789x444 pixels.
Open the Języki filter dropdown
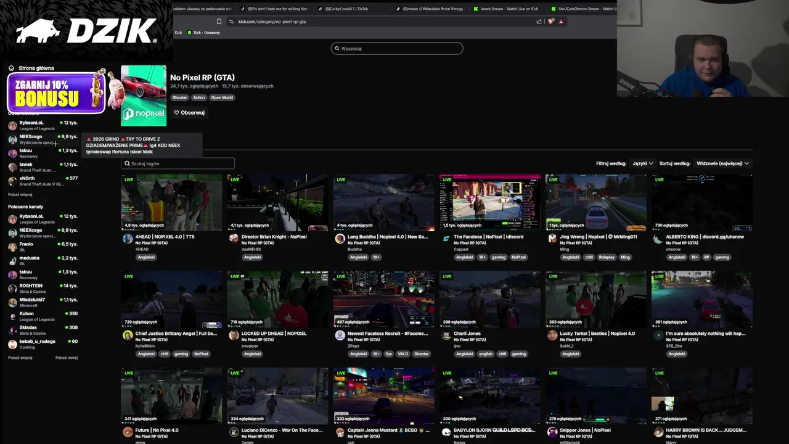[643, 163]
